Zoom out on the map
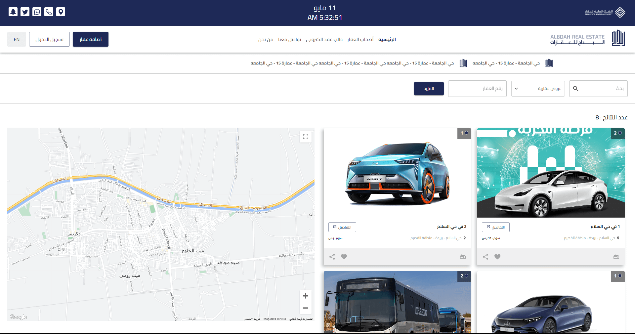Viewport: 635px width, 334px height. tap(305, 308)
